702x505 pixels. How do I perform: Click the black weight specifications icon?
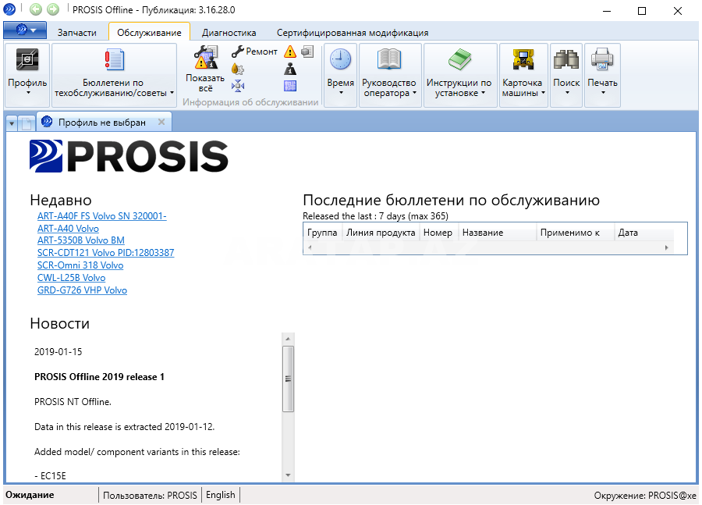290,69
